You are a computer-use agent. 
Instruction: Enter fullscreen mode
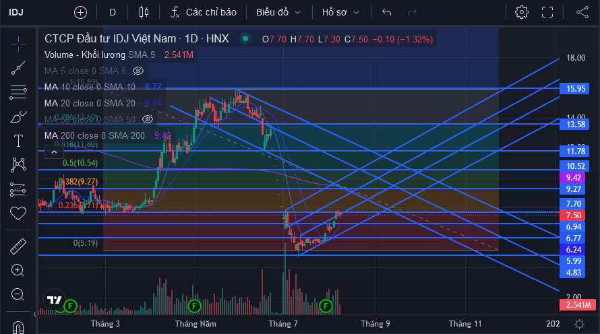[x=547, y=12]
